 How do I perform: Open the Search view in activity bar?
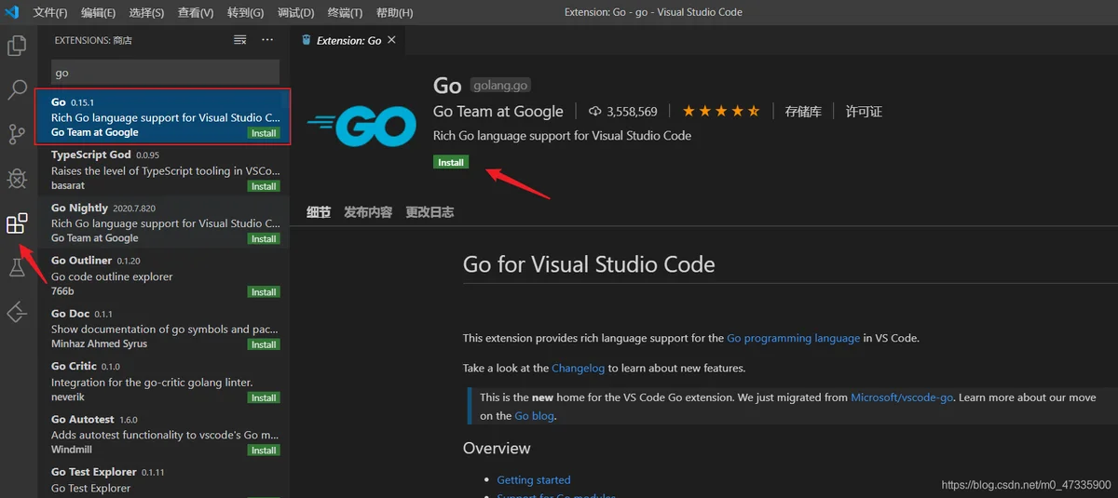[17, 90]
